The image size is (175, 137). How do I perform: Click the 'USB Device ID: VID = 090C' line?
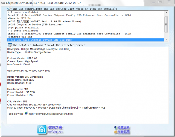point(29,71)
